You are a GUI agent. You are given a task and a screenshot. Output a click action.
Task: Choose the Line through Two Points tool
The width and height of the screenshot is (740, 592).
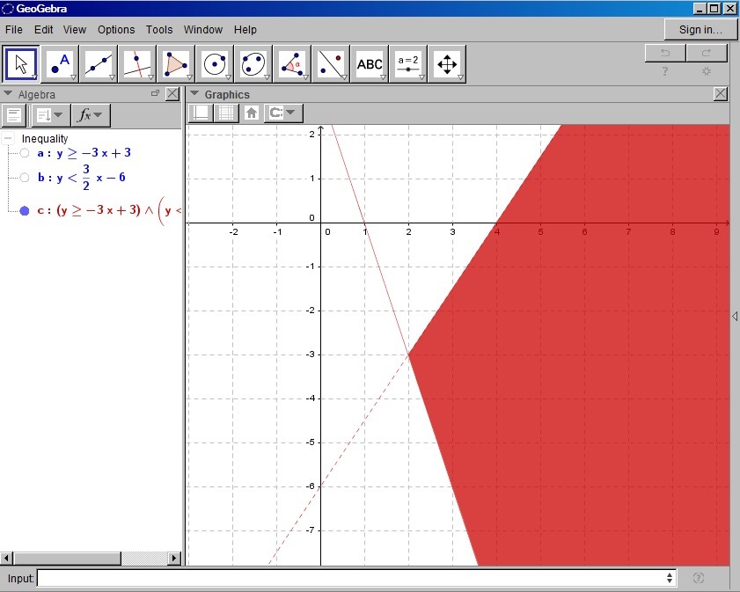coord(99,64)
